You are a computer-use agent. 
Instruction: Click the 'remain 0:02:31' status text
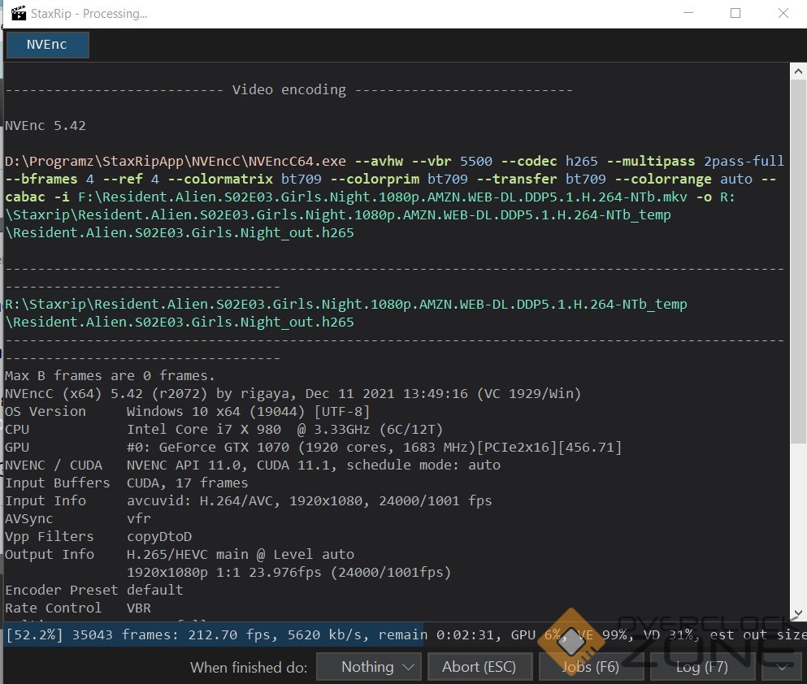[439, 634]
